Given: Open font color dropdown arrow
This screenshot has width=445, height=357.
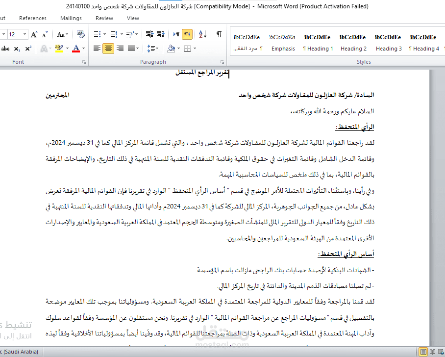Looking at the screenshot, I should pos(83,49).
